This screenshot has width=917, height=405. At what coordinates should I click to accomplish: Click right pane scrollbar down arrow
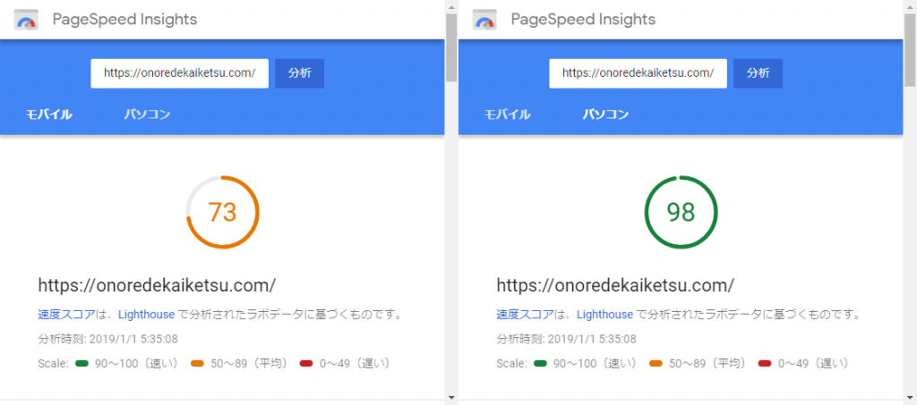[910, 397]
